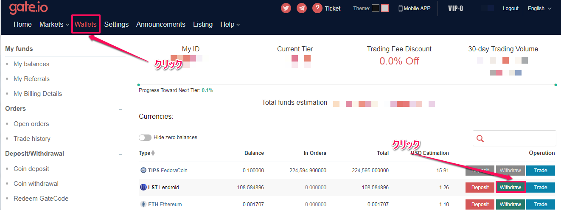
Task: Open the Twitter icon link
Action: [x=286, y=8]
